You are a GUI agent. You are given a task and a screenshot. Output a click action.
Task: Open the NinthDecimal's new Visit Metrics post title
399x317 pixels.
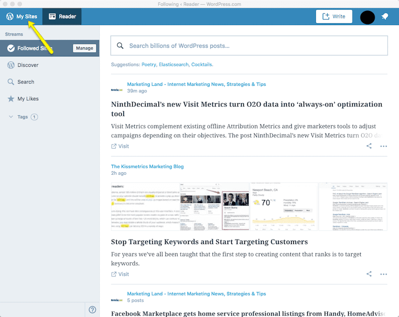tap(246, 109)
